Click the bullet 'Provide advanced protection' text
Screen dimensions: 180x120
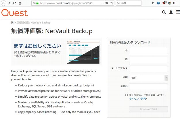59,91
